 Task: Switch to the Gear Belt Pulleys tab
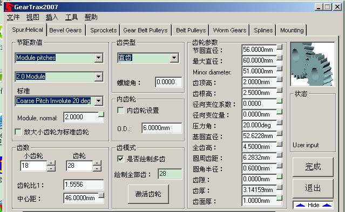(145, 30)
